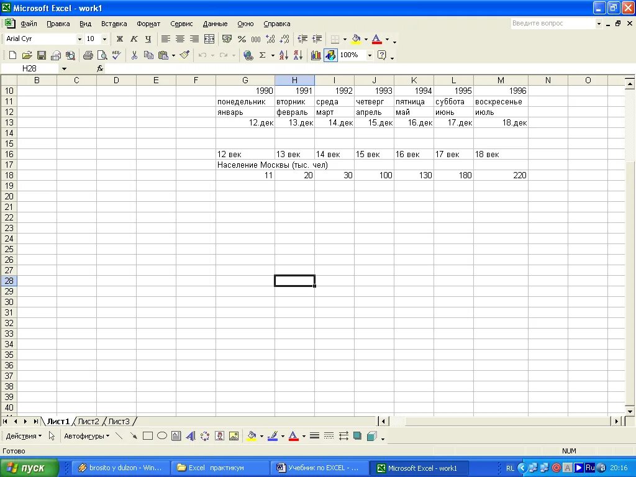Open zoom 100% dropdown

pyautogui.click(x=370, y=55)
